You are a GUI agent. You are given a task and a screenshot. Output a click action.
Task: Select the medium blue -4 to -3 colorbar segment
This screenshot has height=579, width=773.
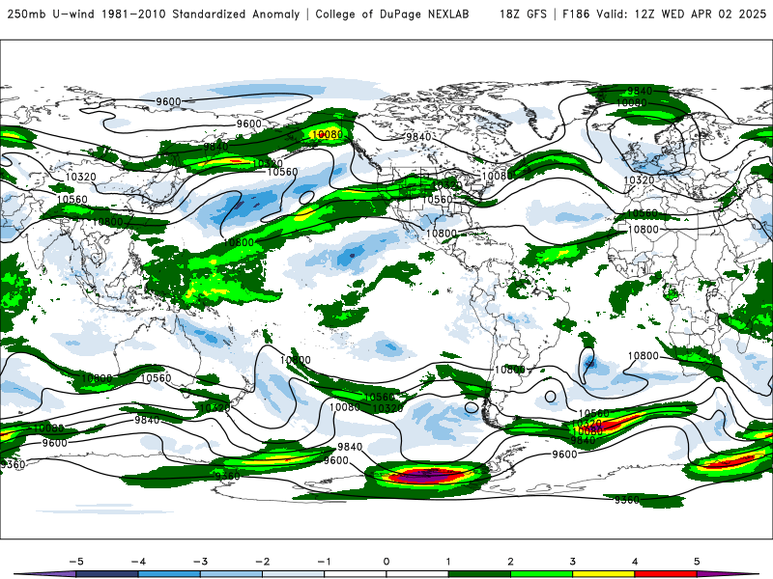coord(169,574)
